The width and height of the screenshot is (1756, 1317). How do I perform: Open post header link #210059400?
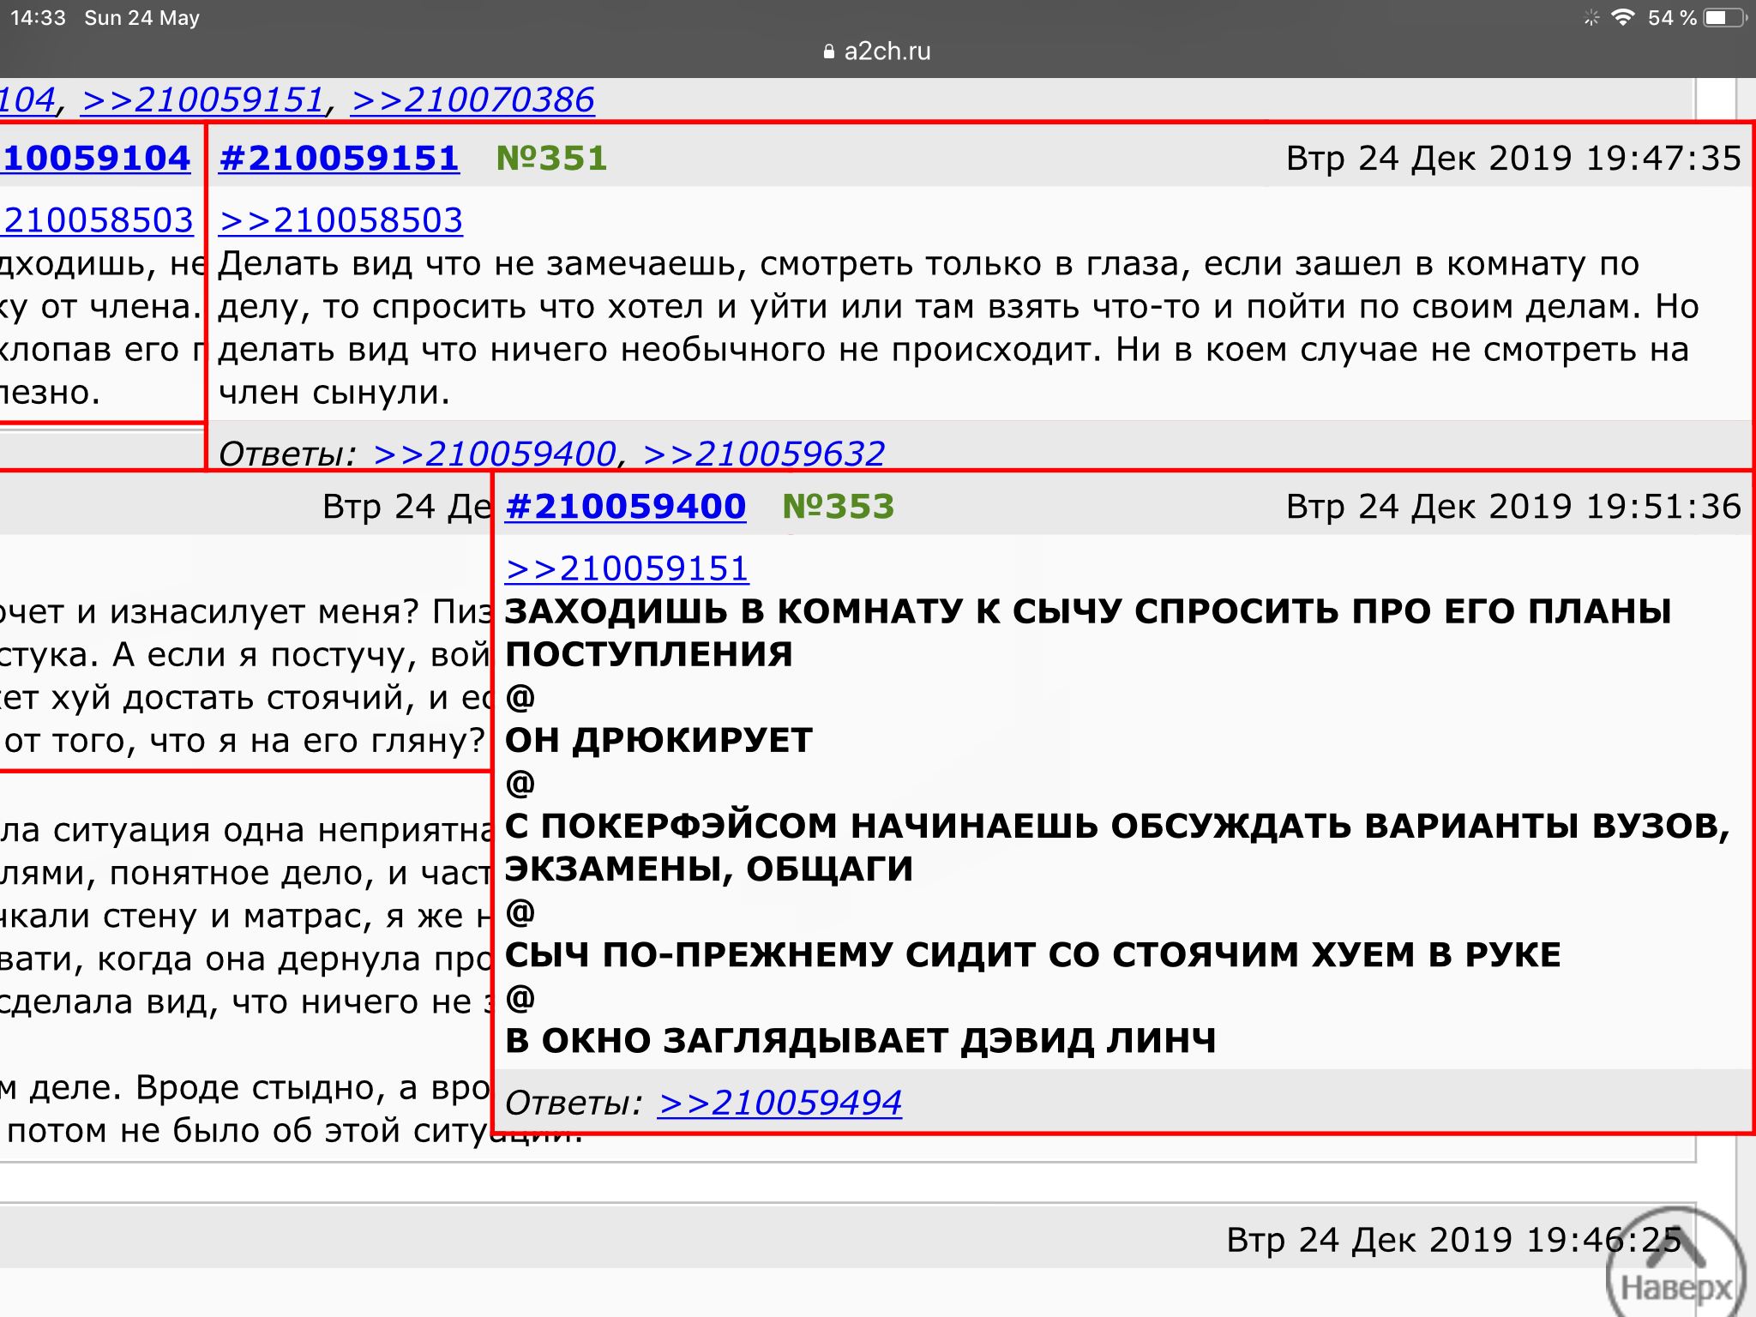(626, 507)
